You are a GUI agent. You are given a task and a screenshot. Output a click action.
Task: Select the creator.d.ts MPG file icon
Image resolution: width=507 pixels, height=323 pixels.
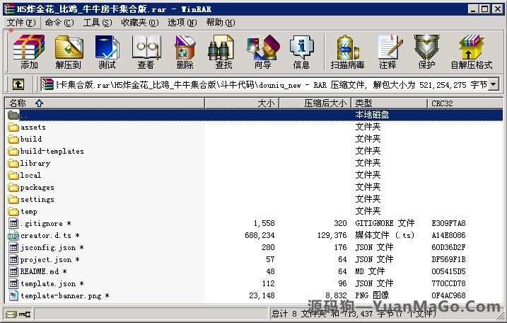tap(13, 236)
